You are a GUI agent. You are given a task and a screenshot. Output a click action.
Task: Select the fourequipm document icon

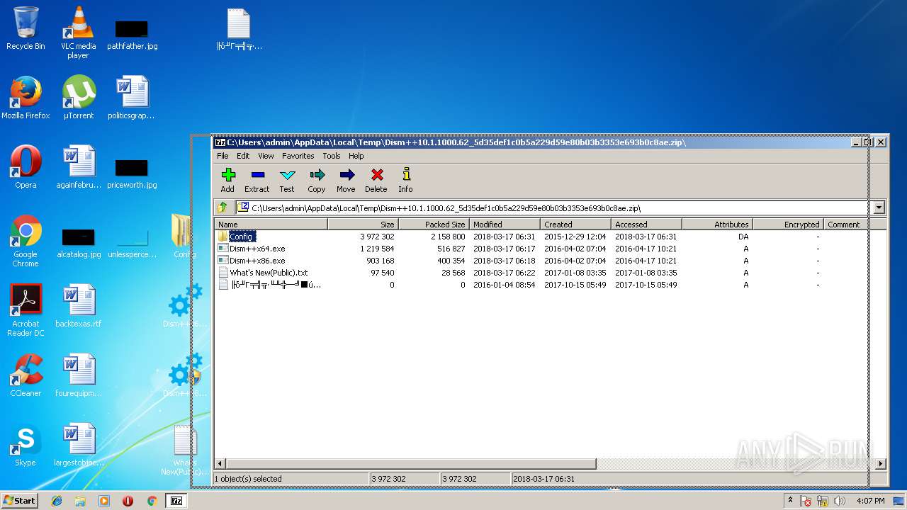pyautogui.click(x=78, y=375)
